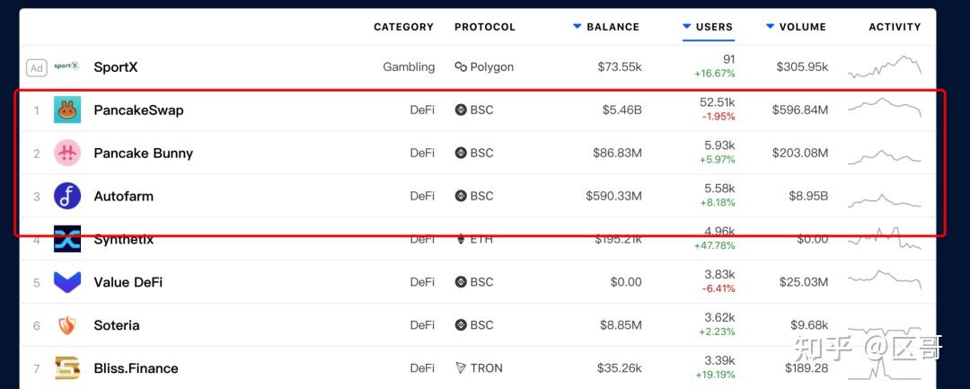This screenshot has width=970, height=389.
Task: Click the TRON protocol label for Bliss.Finance
Action: pyautogui.click(x=479, y=368)
